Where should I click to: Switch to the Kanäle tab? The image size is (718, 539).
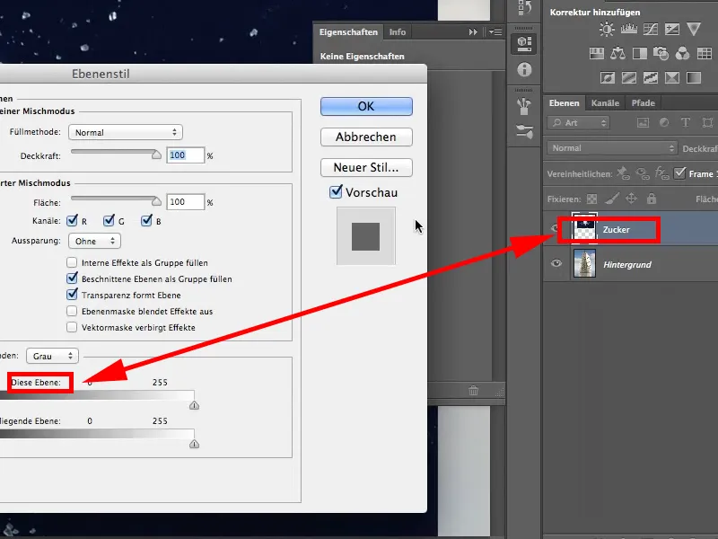click(605, 103)
